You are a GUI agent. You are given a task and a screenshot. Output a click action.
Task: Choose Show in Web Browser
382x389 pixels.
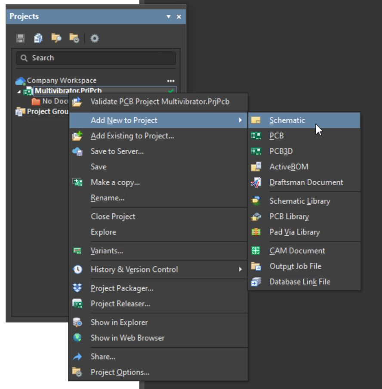coord(158,338)
